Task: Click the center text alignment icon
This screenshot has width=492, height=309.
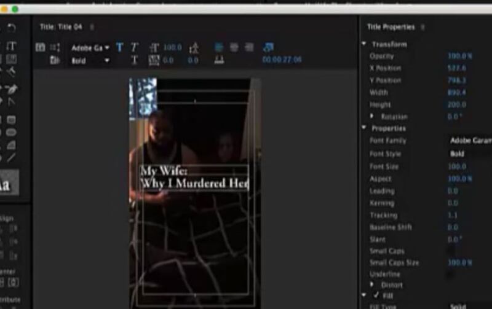Action: (x=234, y=47)
